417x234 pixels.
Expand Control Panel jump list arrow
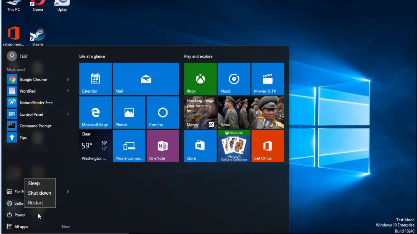click(x=68, y=114)
